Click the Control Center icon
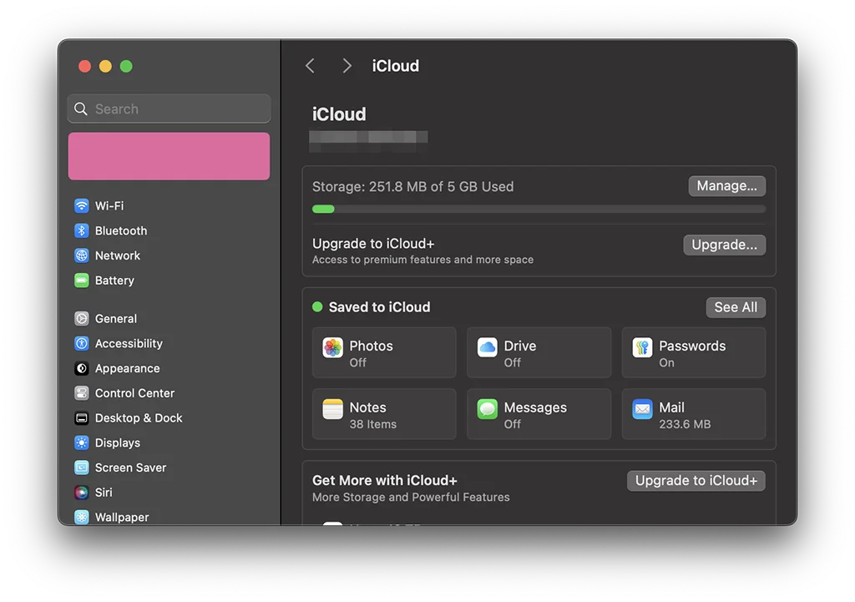 (82, 393)
